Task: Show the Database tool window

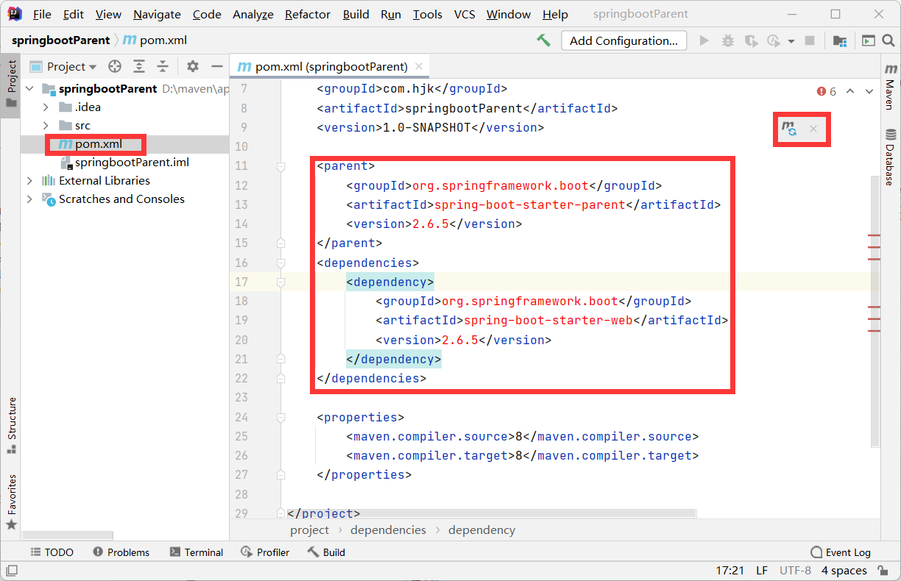Action: tap(891, 157)
